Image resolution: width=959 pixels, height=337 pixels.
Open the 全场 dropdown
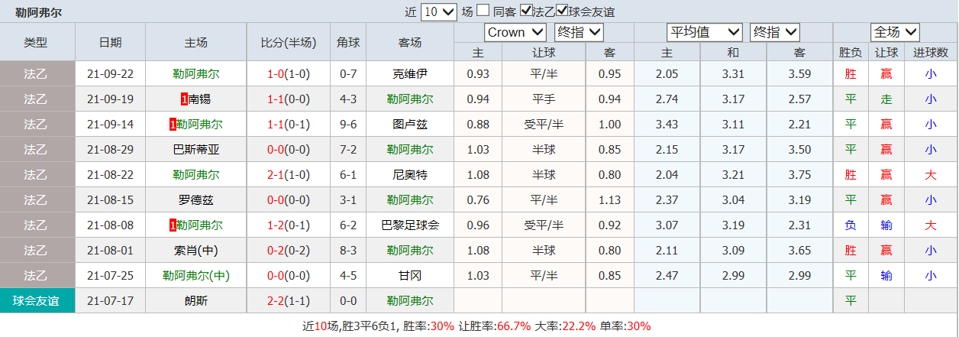895,32
